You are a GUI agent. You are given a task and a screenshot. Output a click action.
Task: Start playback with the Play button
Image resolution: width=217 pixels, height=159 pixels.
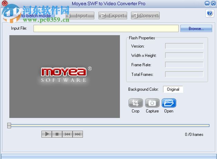click(x=47, y=134)
